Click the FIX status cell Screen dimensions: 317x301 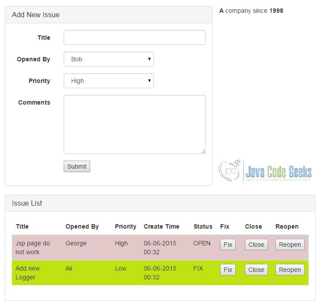tap(198, 268)
